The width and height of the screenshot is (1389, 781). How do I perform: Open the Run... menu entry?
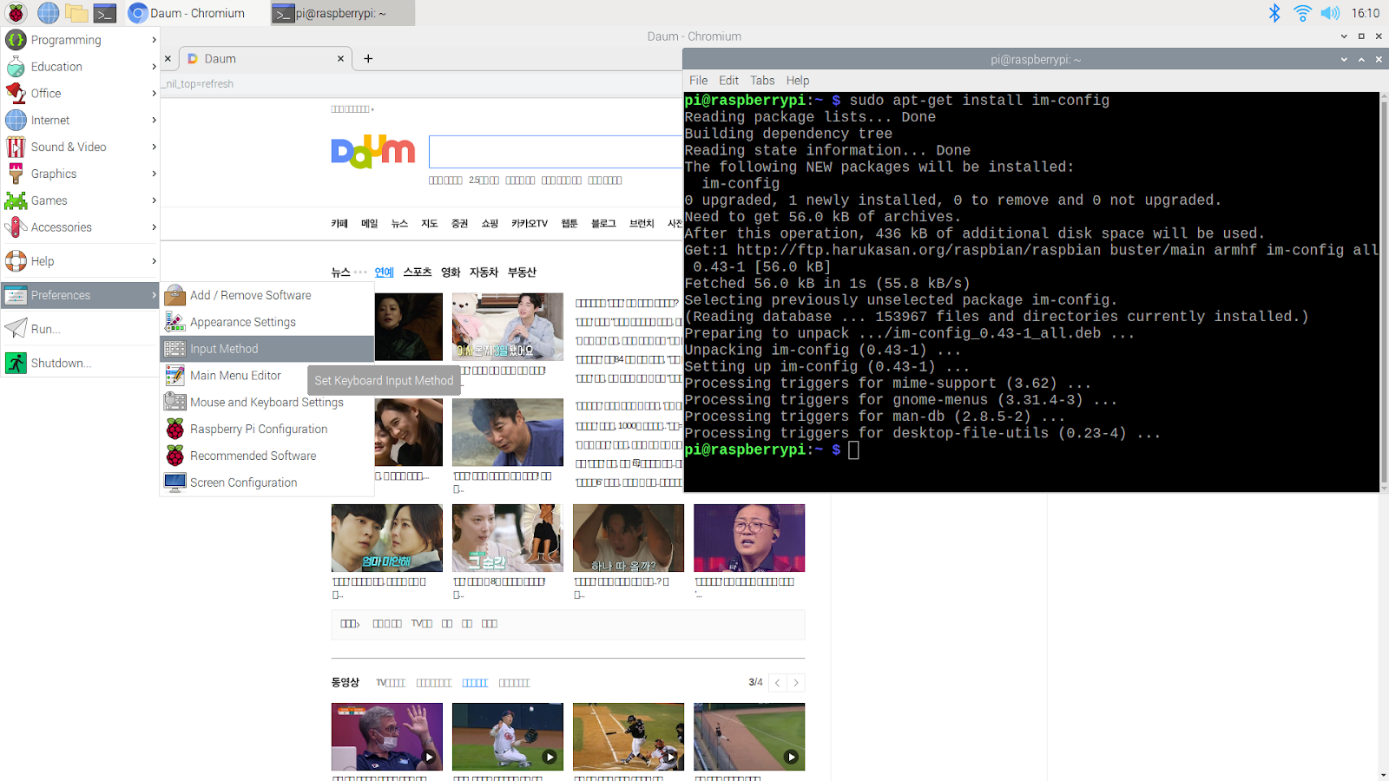tap(81, 329)
